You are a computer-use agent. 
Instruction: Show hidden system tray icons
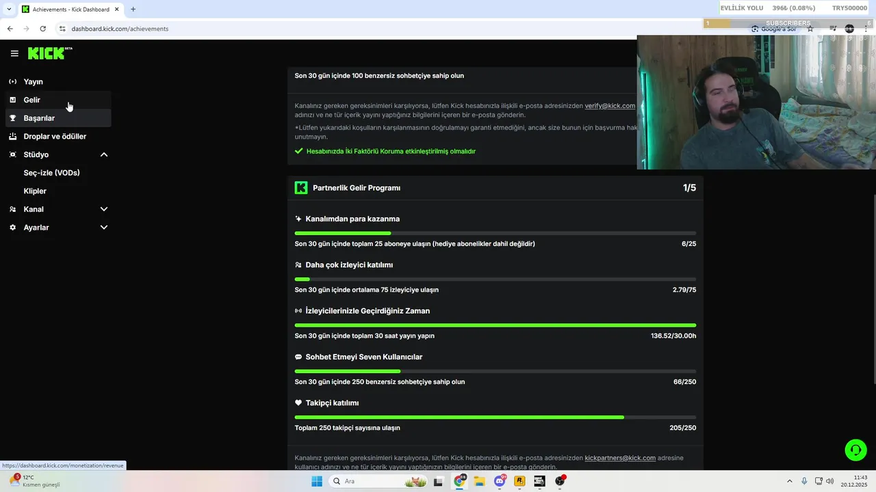point(789,481)
